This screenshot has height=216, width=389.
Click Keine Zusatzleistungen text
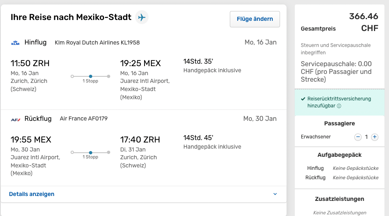pyautogui.click(x=339, y=213)
